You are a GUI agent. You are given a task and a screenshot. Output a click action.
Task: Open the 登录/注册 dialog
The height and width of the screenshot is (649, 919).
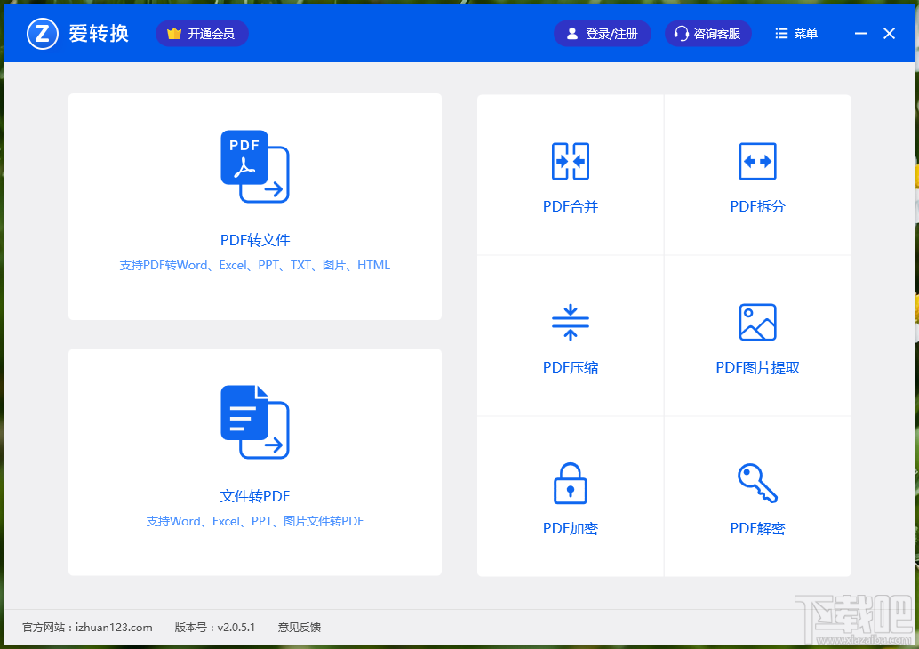(x=602, y=33)
